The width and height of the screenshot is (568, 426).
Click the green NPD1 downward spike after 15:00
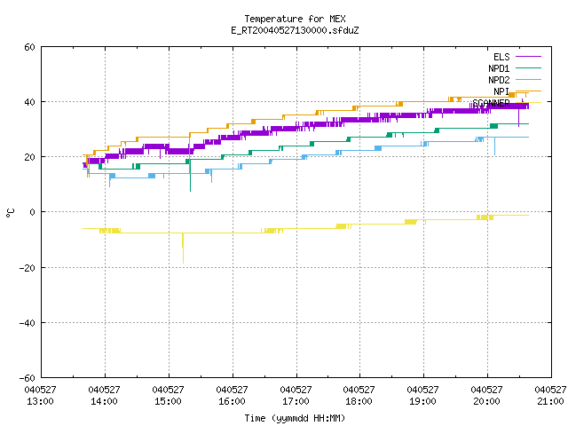coord(190,177)
